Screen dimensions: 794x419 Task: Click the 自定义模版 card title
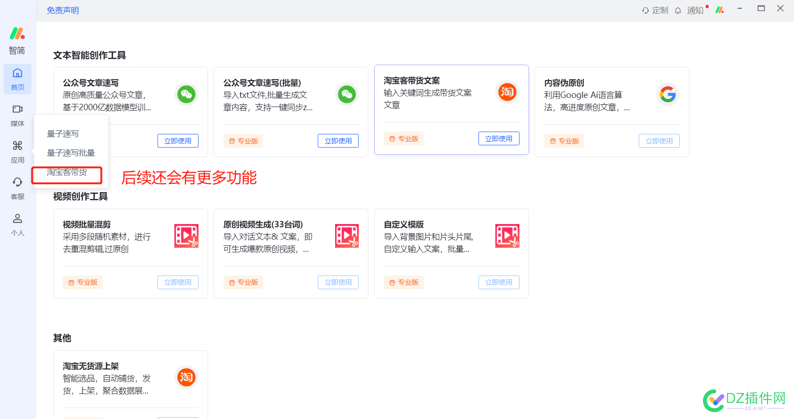(x=404, y=225)
